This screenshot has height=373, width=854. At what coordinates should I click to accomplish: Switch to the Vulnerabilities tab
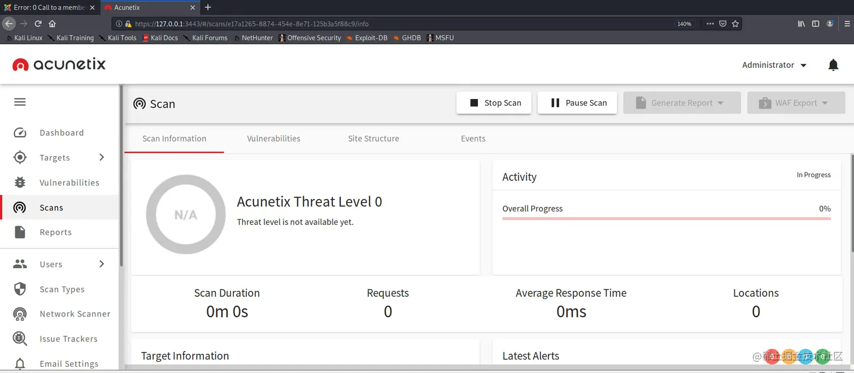point(274,138)
